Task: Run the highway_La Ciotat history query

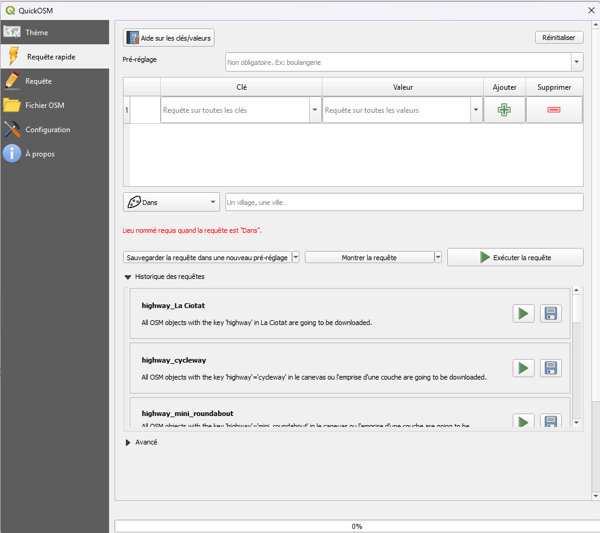Action: click(524, 313)
